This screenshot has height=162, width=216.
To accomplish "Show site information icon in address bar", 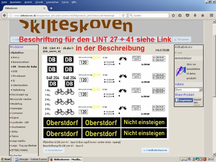I will click(x=10, y=16).
